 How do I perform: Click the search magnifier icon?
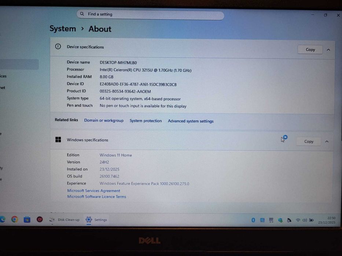click(x=82, y=14)
